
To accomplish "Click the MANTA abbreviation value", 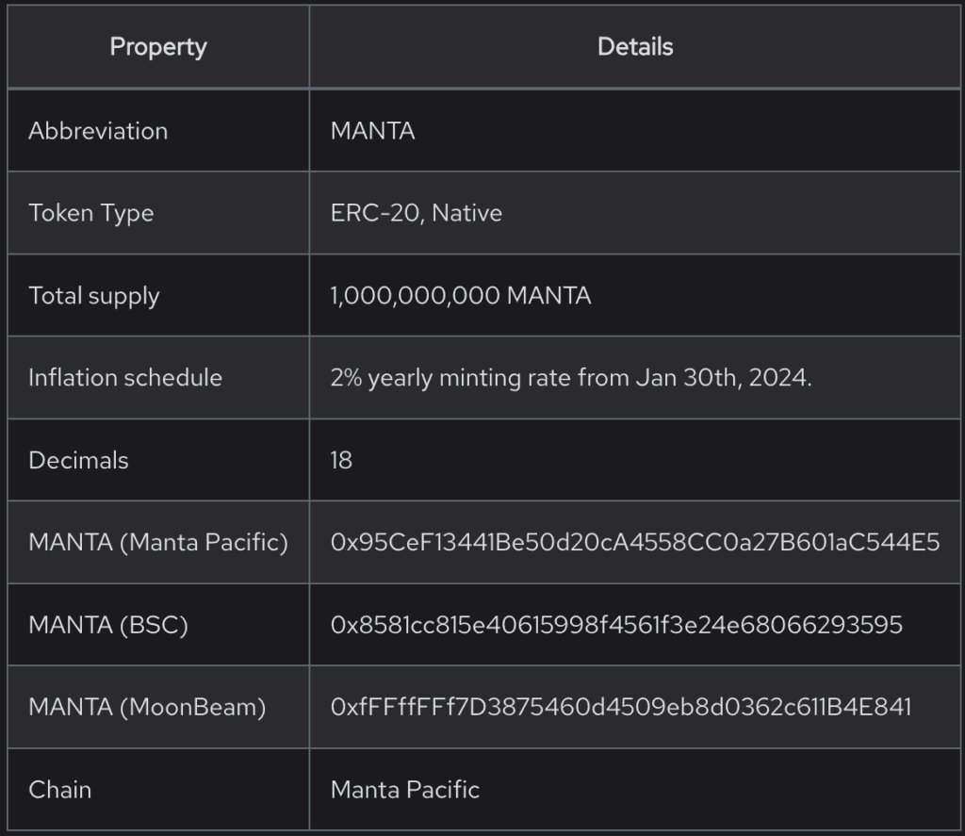I will (x=372, y=131).
